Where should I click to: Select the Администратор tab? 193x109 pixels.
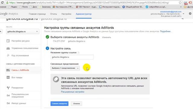[84, 14]
